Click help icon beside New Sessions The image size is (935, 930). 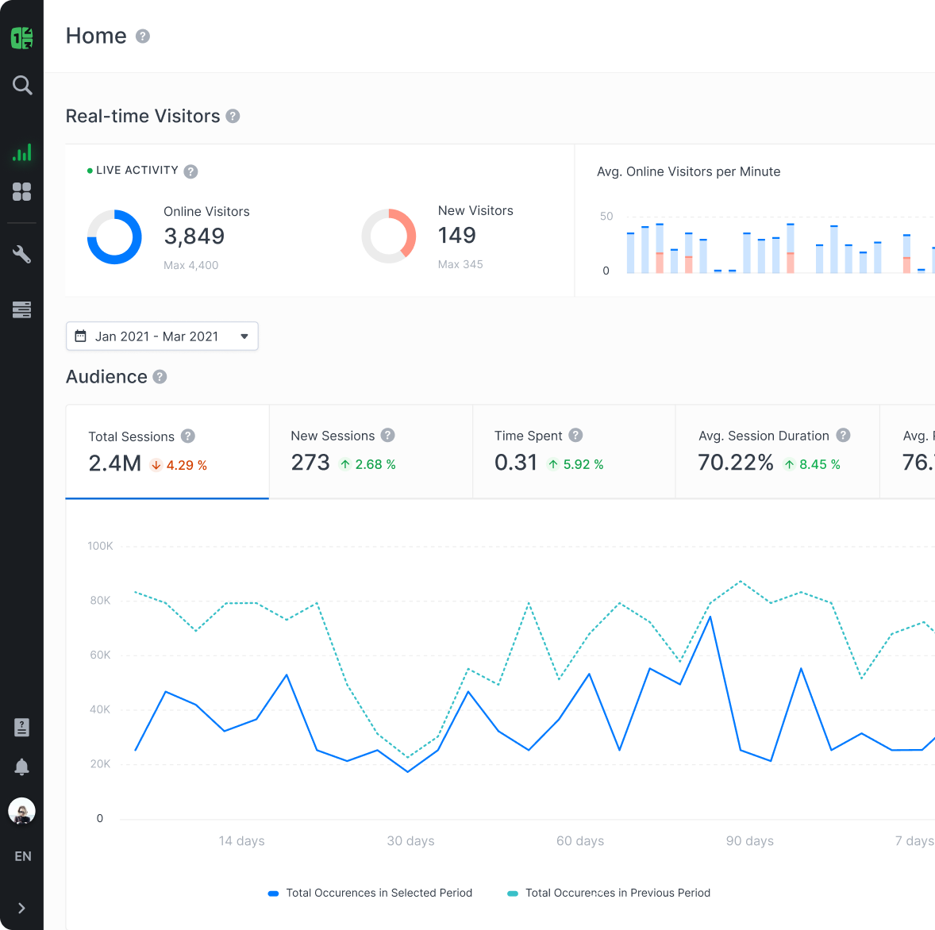point(387,435)
